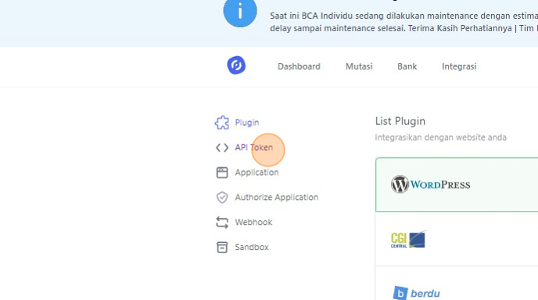Click the Authorize Application shield icon
The width and height of the screenshot is (538, 300).
(x=222, y=198)
